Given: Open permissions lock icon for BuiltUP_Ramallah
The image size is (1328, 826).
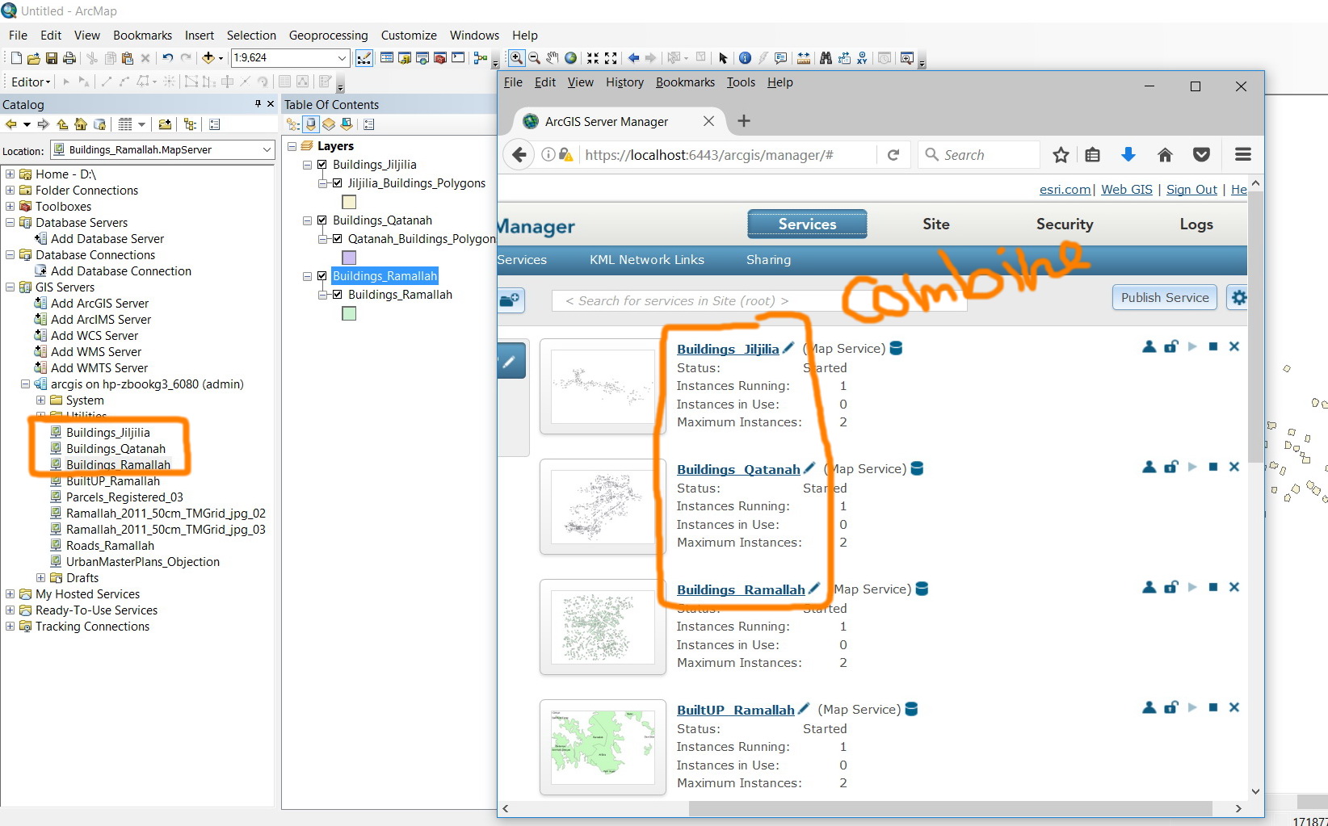Looking at the screenshot, I should click(x=1171, y=707).
